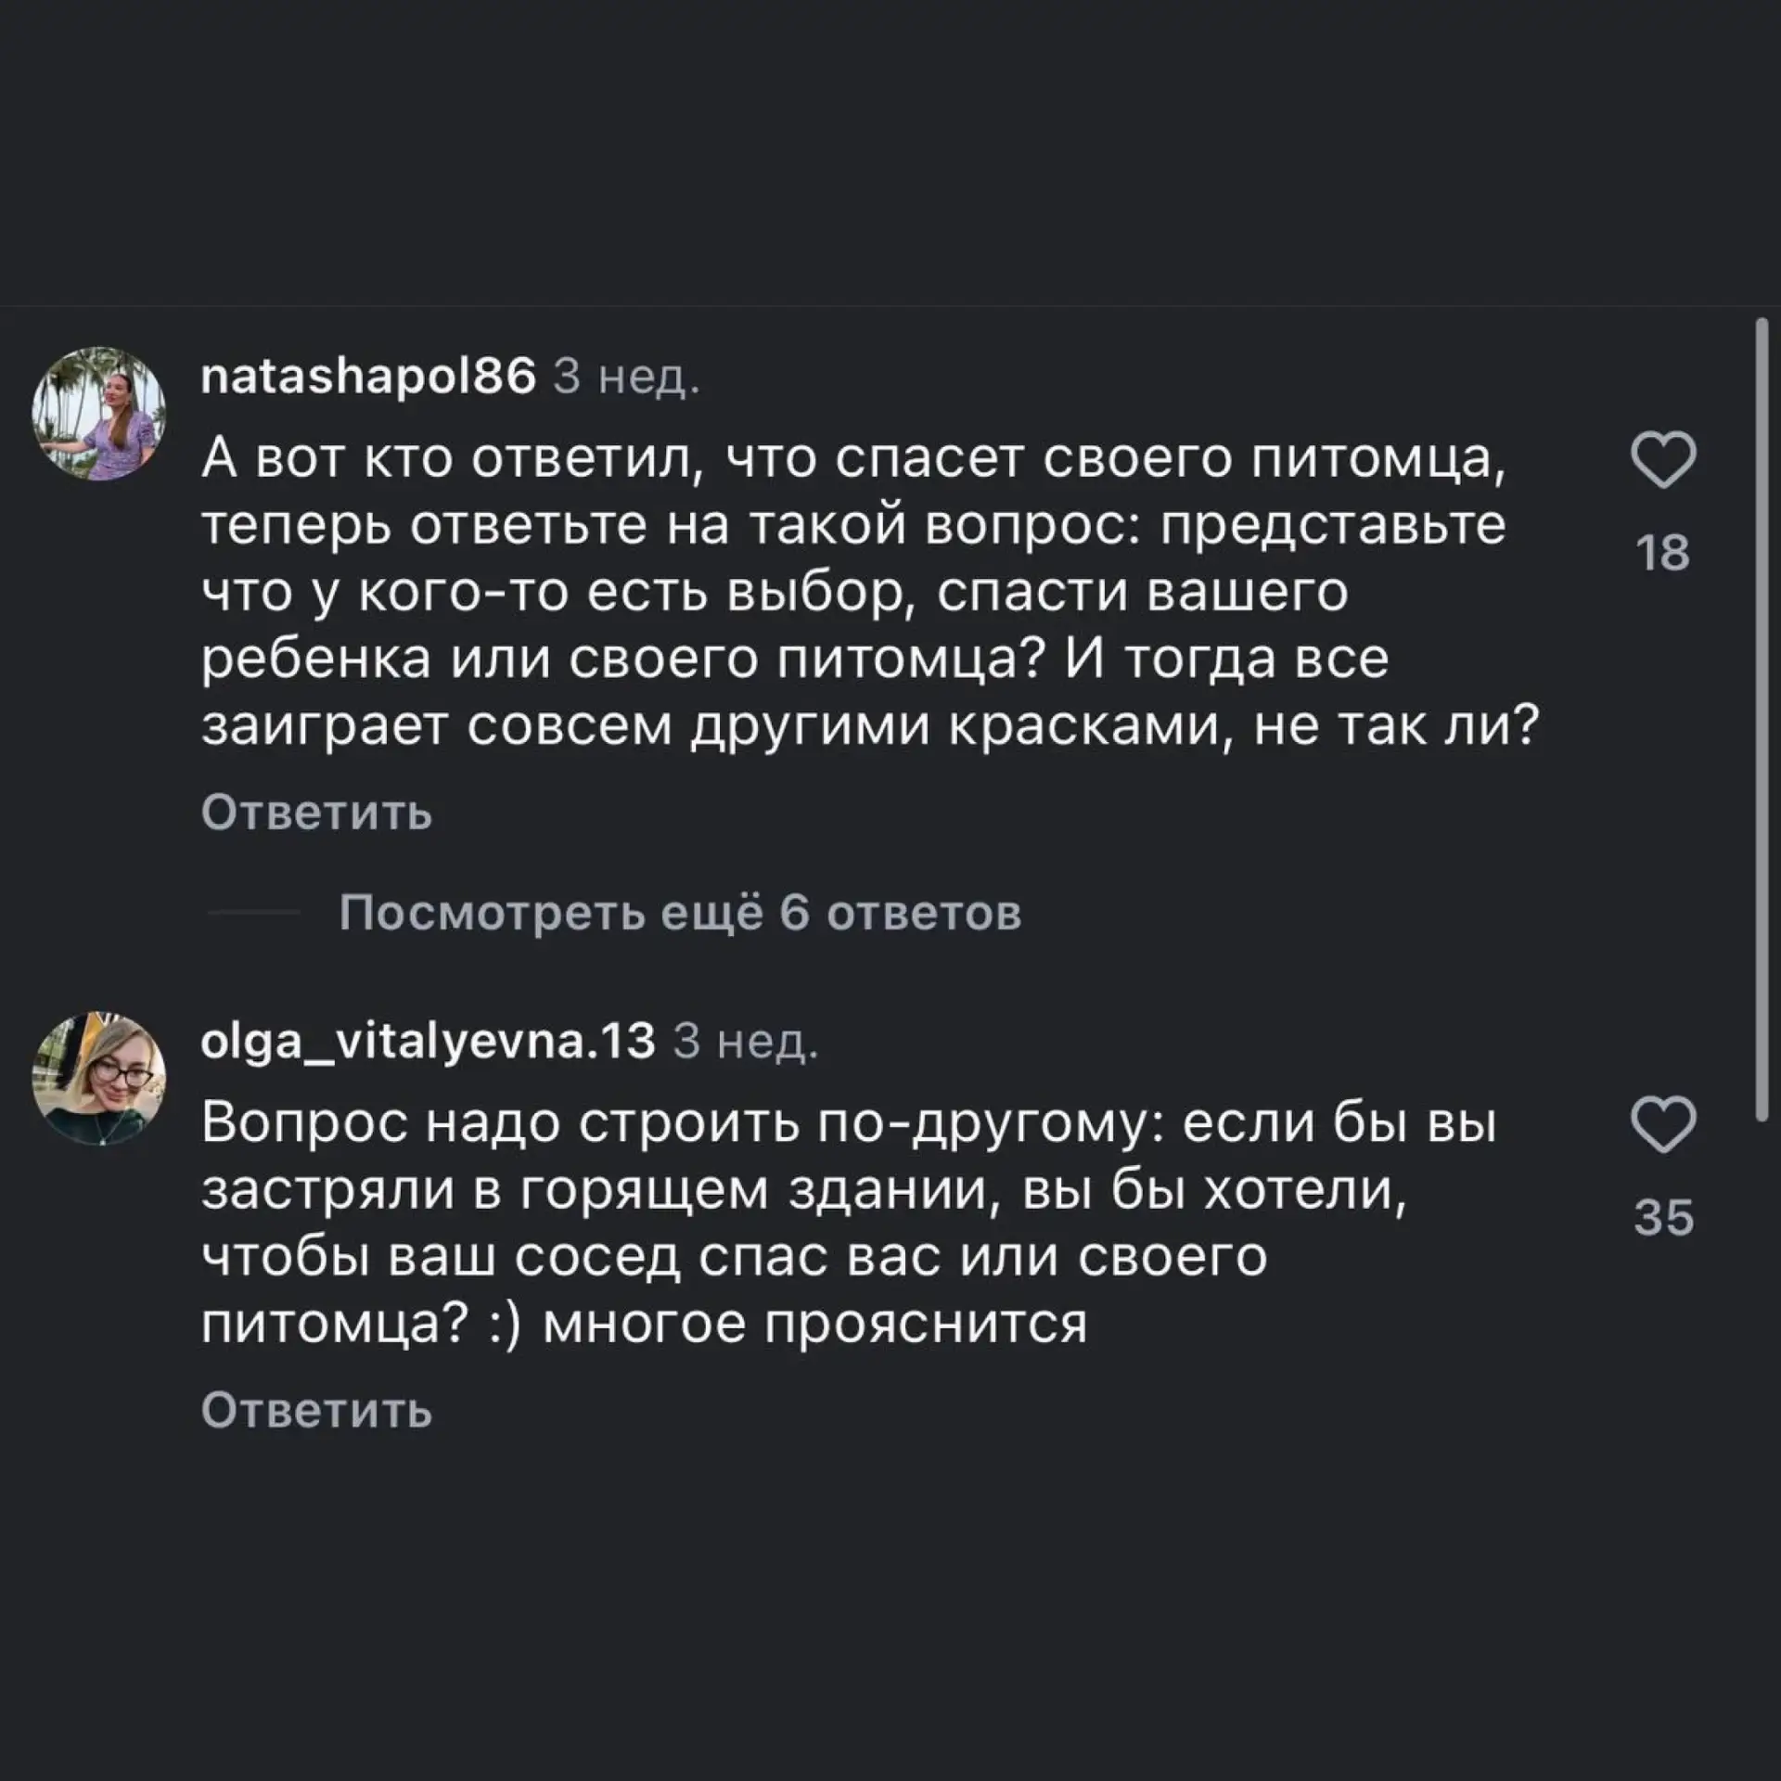This screenshot has height=1781, width=1781.
Task: View the 18 likes on natashapol86's comment
Action: [x=1663, y=553]
